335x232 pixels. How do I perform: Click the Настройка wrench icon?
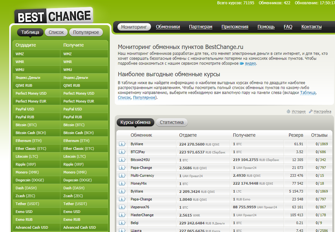311,111
